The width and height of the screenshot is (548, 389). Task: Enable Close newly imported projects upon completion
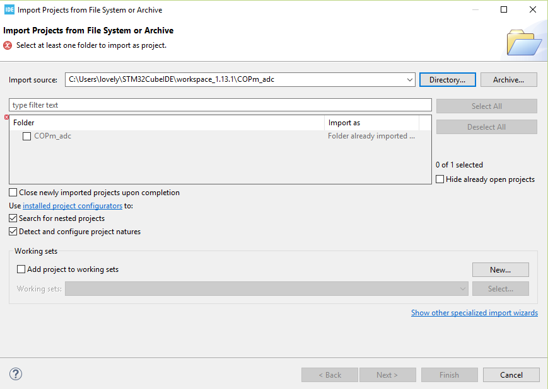(13, 193)
